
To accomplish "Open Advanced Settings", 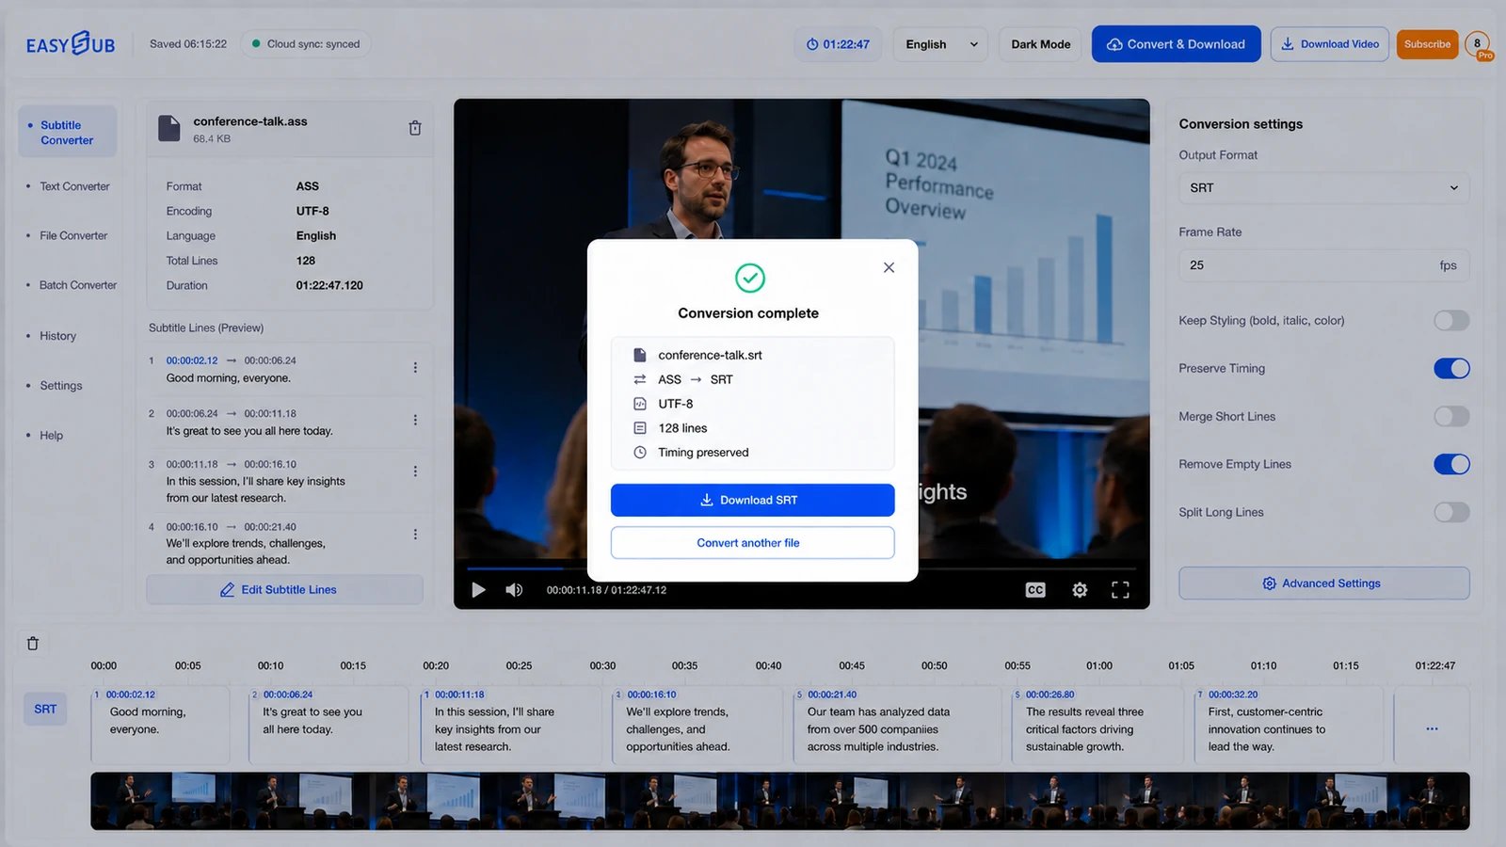I will coord(1323,583).
